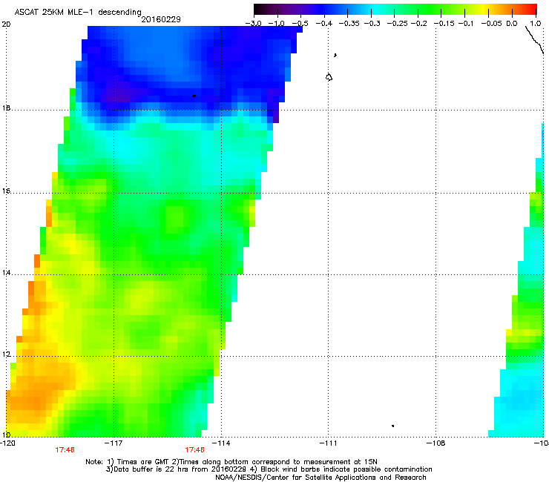Select the 20160229 date below the title

[x=161, y=19]
